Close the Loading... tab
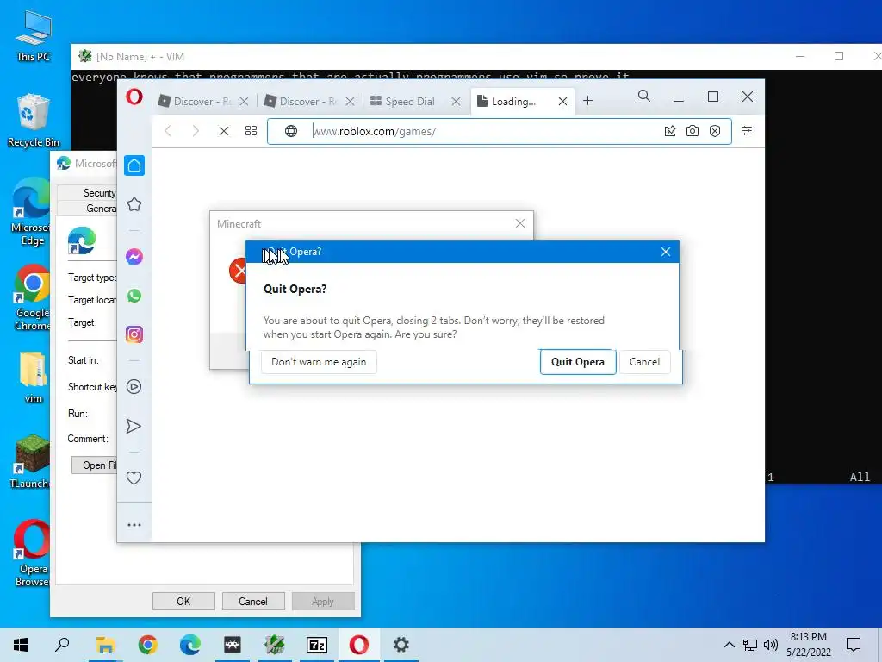 [562, 102]
